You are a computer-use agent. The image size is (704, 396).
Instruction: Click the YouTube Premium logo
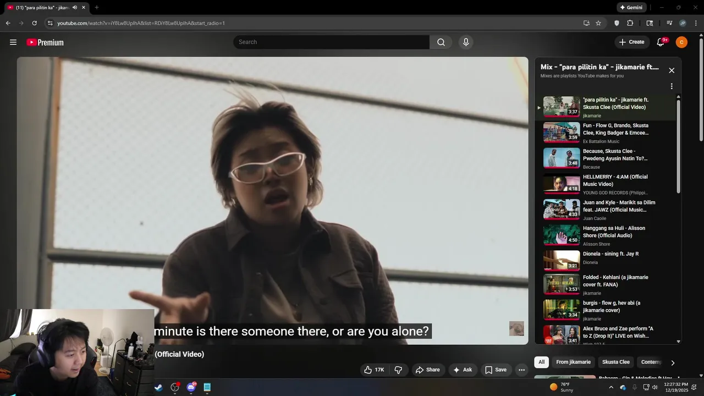point(45,42)
